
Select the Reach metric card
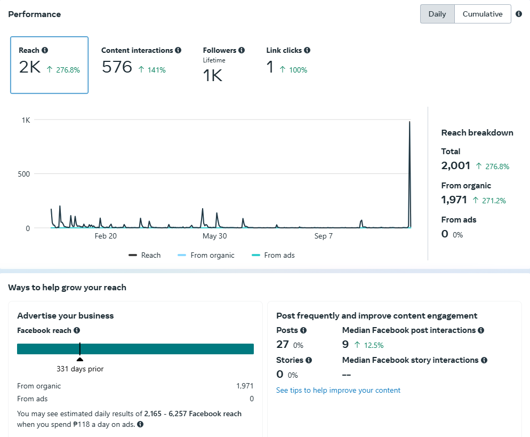click(x=49, y=65)
